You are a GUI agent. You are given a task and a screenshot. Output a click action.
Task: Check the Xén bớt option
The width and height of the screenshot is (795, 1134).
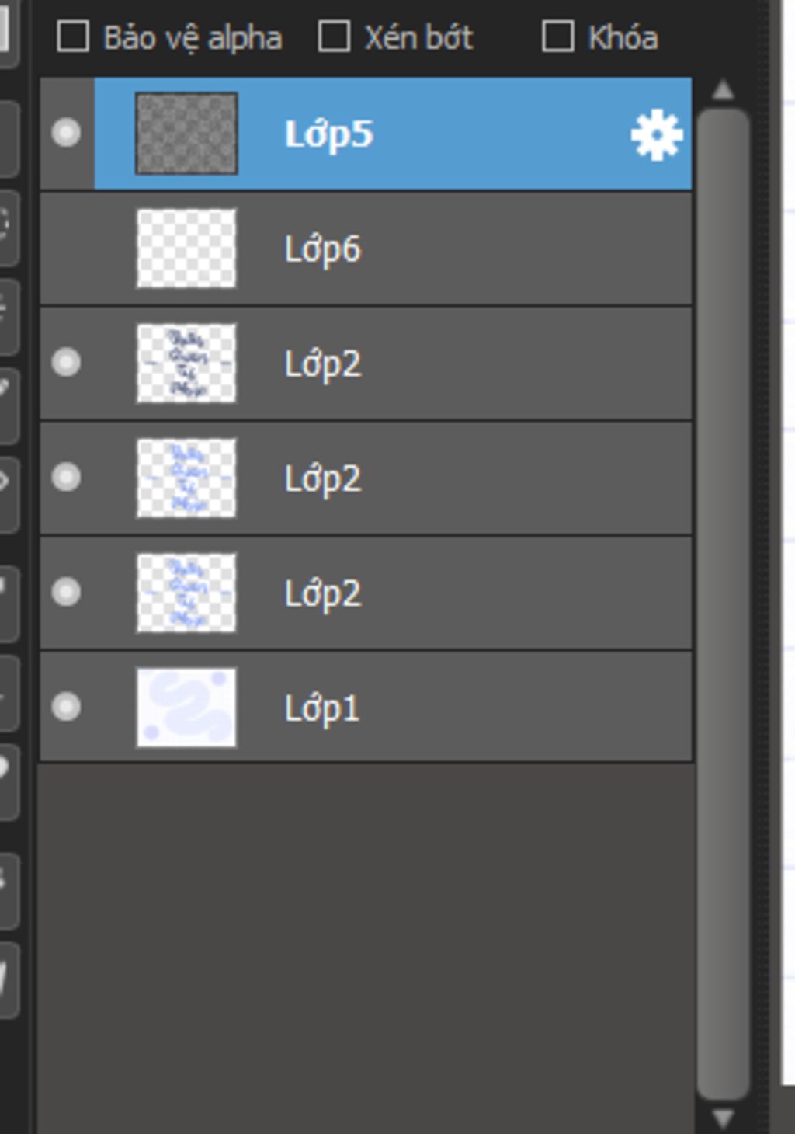(334, 37)
